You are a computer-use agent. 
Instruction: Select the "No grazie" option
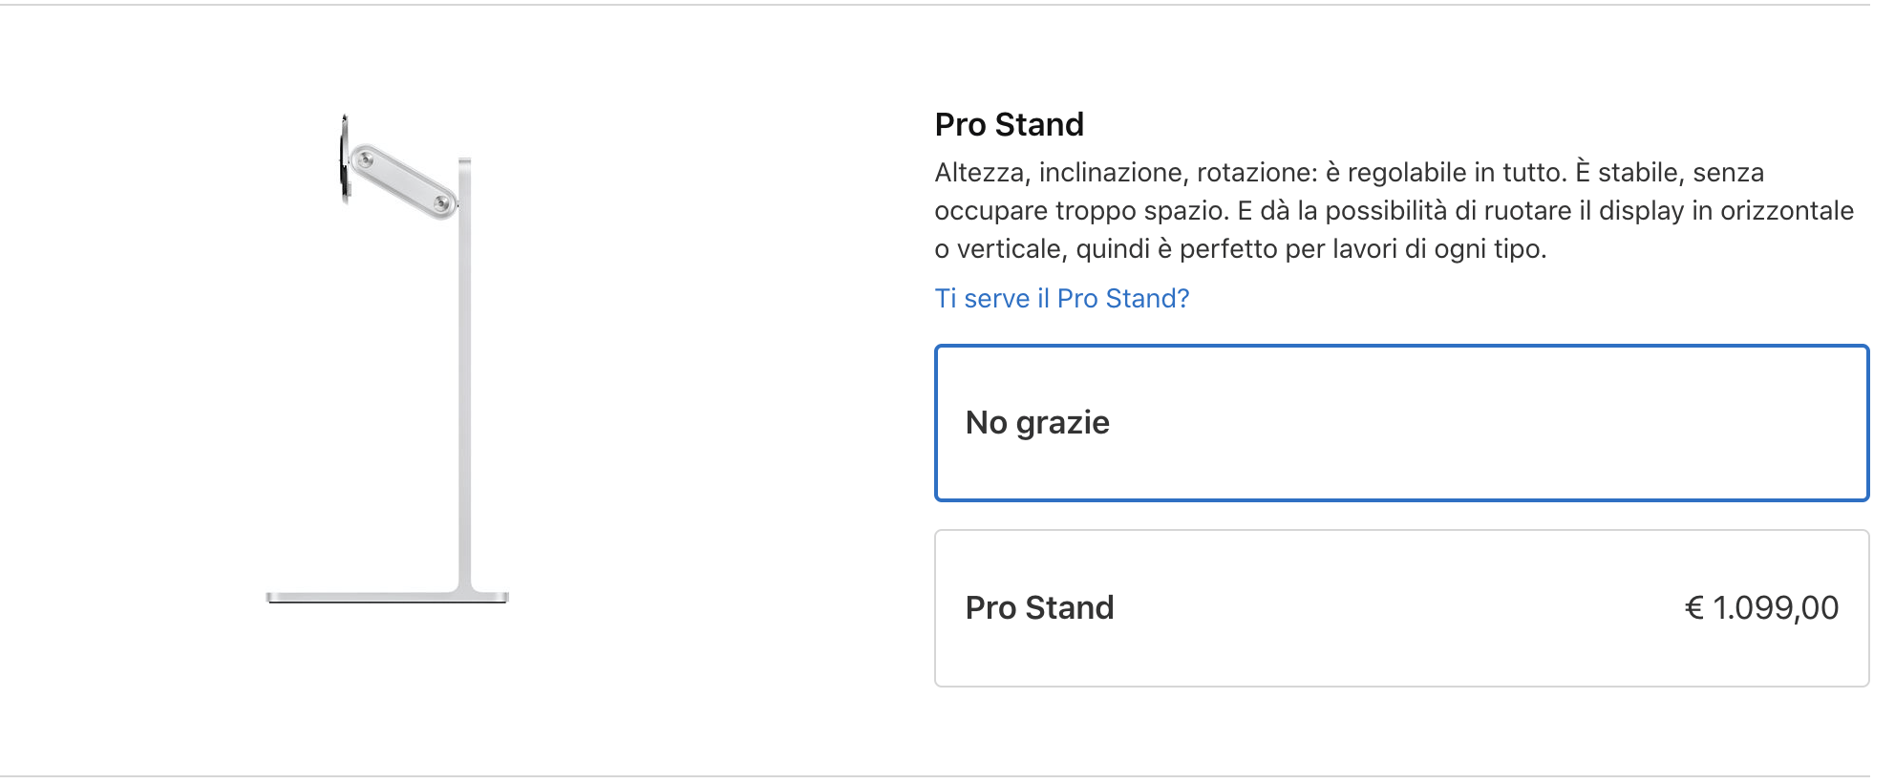point(1401,423)
